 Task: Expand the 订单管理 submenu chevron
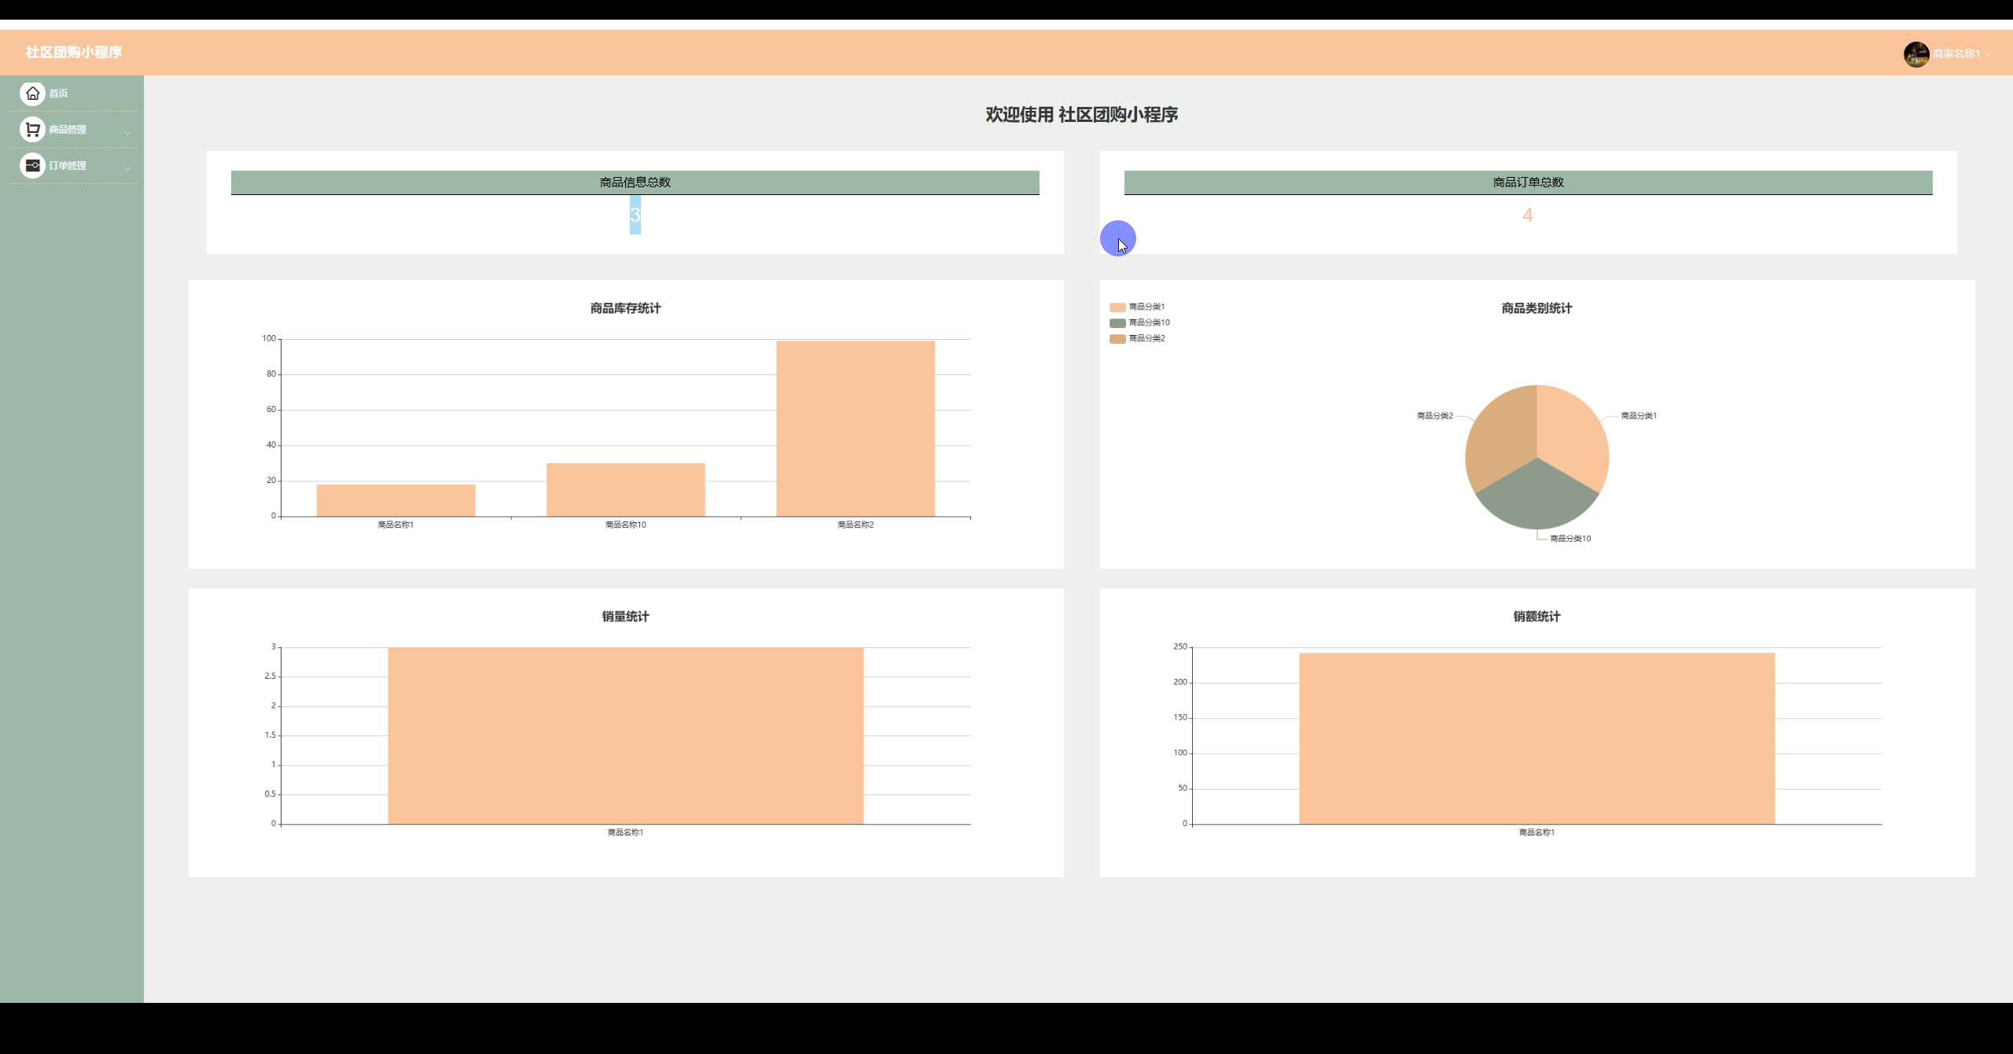pos(127,168)
